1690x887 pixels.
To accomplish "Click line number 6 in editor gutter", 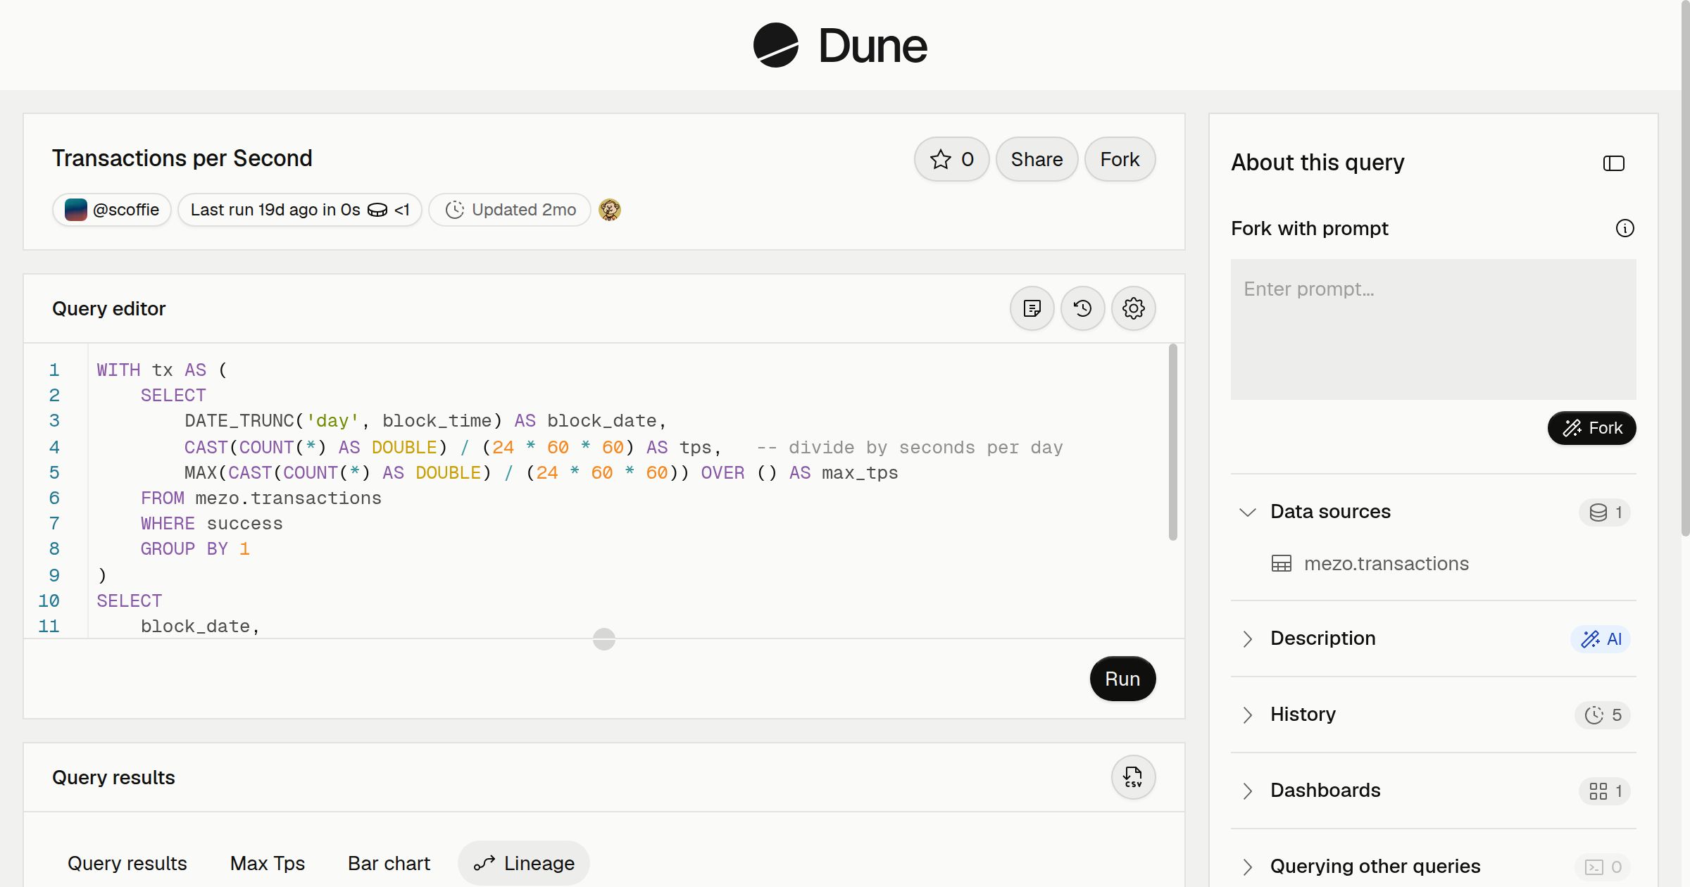I will pyautogui.click(x=54, y=498).
